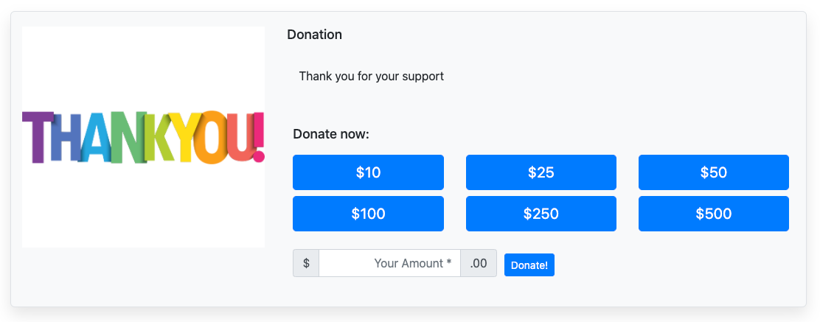Click the 'Thank you for your support' text
This screenshot has height=322, width=820.
[371, 76]
